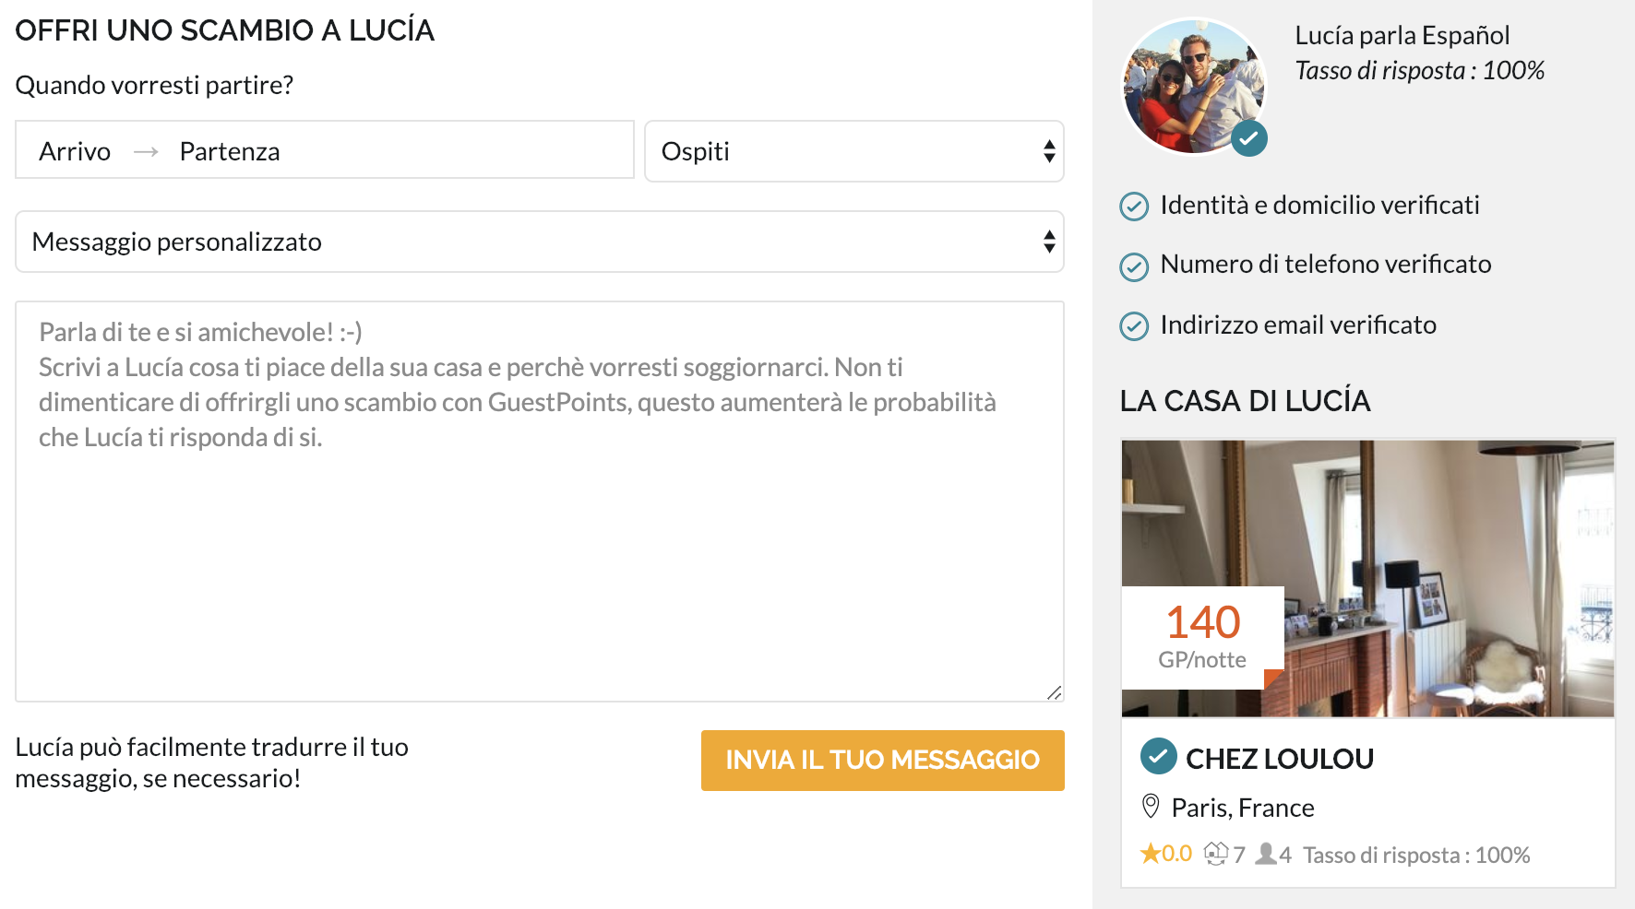This screenshot has height=909, width=1635.
Task: Click the exchanges house icon in listing stats
Action: point(1216,854)
